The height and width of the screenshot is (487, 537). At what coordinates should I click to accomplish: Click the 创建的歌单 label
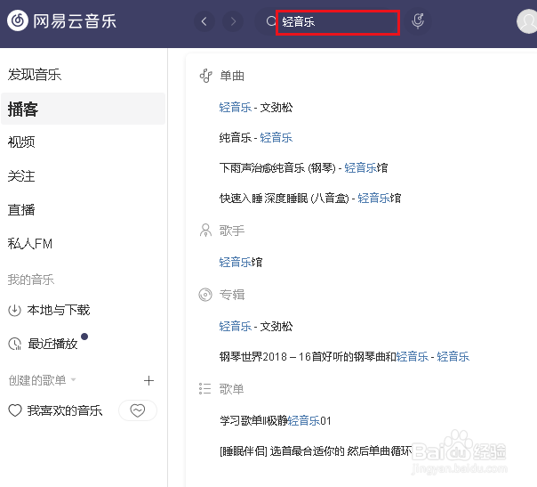point(37,380)
